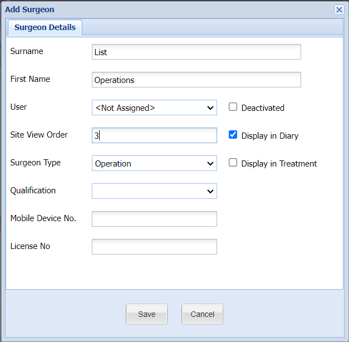The width and height of the screenshot is (349, 342).
Task: Focus the Surname text field
Action: (196, 52)
